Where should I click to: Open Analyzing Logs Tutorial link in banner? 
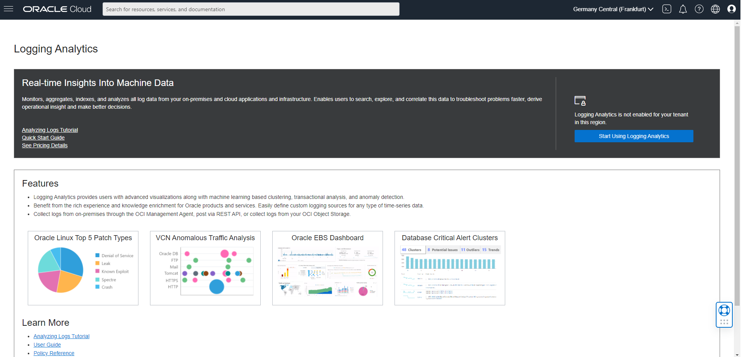click(x=50, y=130)
